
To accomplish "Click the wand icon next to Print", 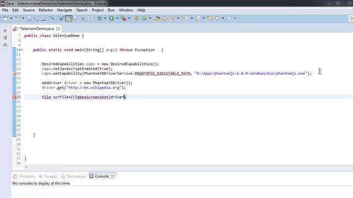I will (52, 18).
